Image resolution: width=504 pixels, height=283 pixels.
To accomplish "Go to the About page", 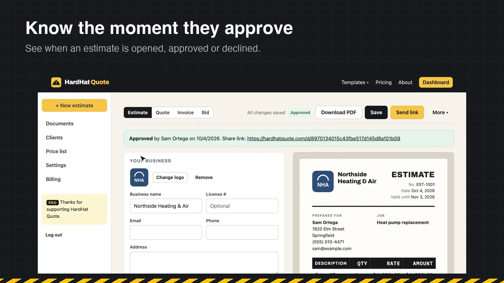I will pos(405,82).
